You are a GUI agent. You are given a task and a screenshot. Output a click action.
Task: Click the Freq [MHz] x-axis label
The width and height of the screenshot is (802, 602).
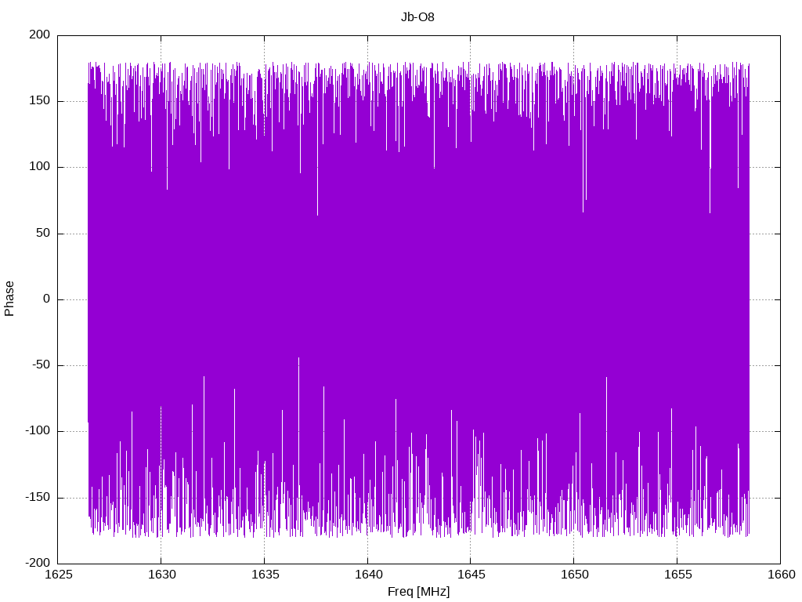pyautogui.click(x=418, y=592)
